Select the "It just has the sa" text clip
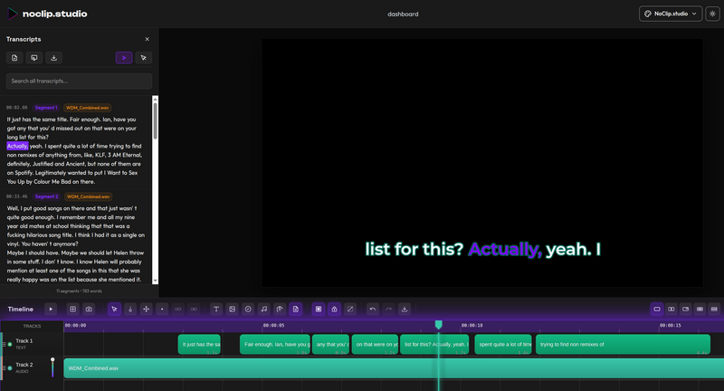724x391 pixels. [x=199, y=344]
